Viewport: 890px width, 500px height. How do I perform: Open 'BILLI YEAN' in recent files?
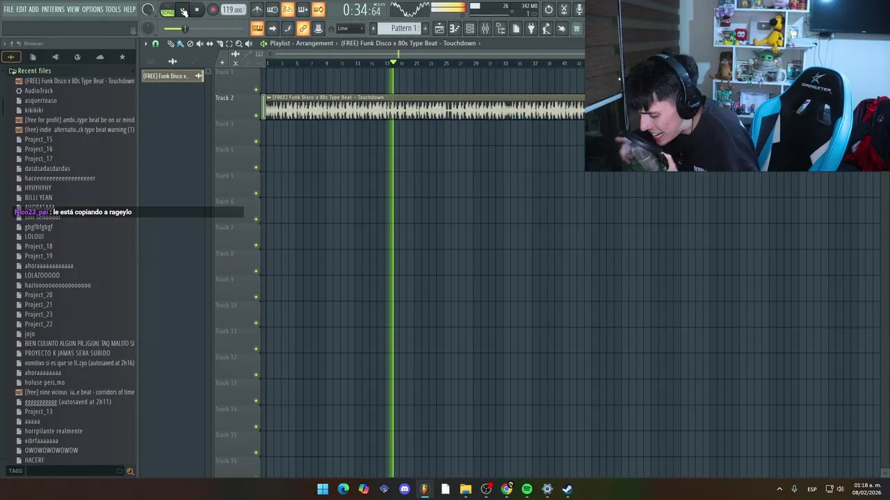[x=38, y=198]
